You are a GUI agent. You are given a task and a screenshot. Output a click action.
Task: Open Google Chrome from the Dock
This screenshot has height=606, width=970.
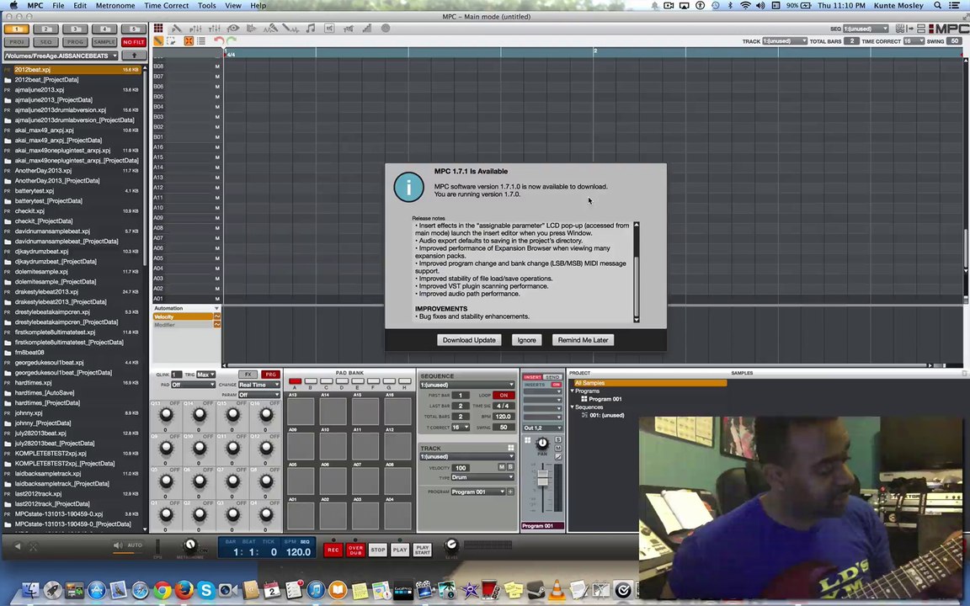click(162, 591)
